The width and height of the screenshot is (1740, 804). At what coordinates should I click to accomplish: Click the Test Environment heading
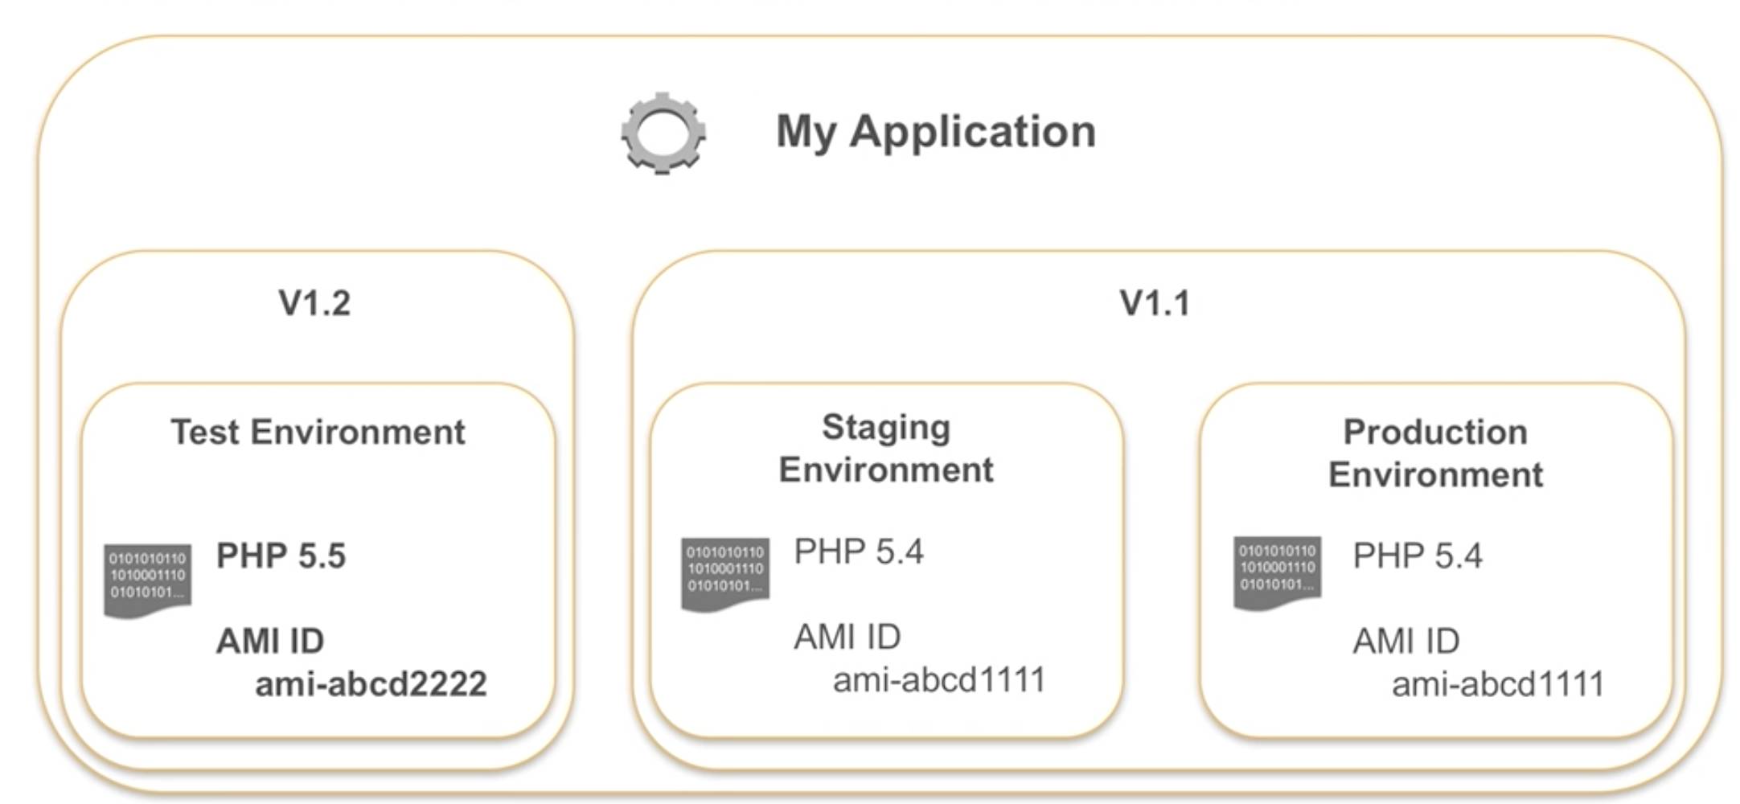[x=318, y=432]
